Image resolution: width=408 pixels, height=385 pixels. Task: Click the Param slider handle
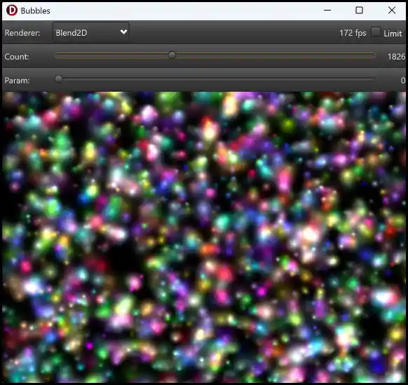(59, 78)
